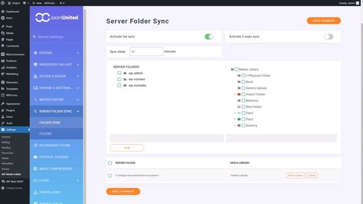Screen dimensions: 363x204
Task: Click the wp-content folder icon
Action: click(x=125, y=79)
